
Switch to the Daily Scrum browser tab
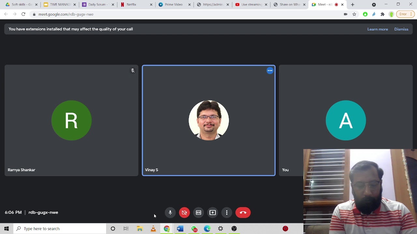point(98,5)
